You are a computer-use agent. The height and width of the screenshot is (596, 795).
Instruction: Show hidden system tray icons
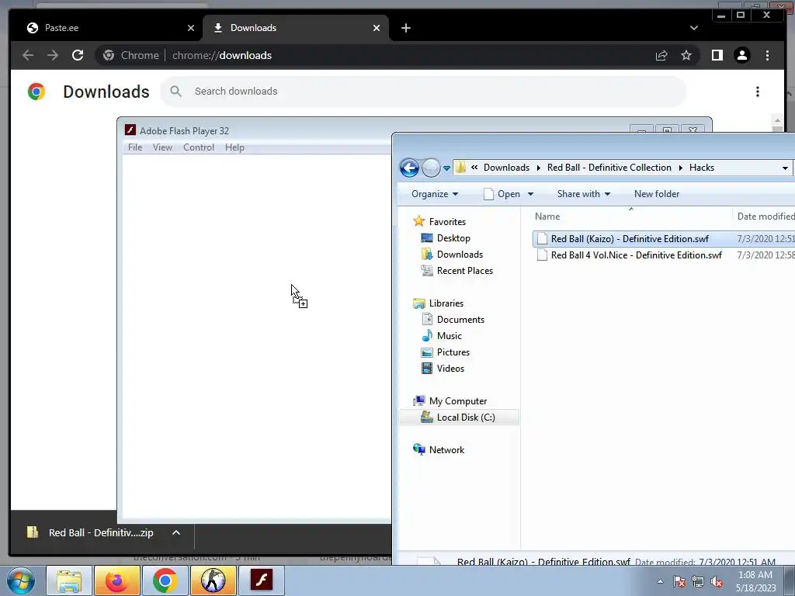point(660,581)
